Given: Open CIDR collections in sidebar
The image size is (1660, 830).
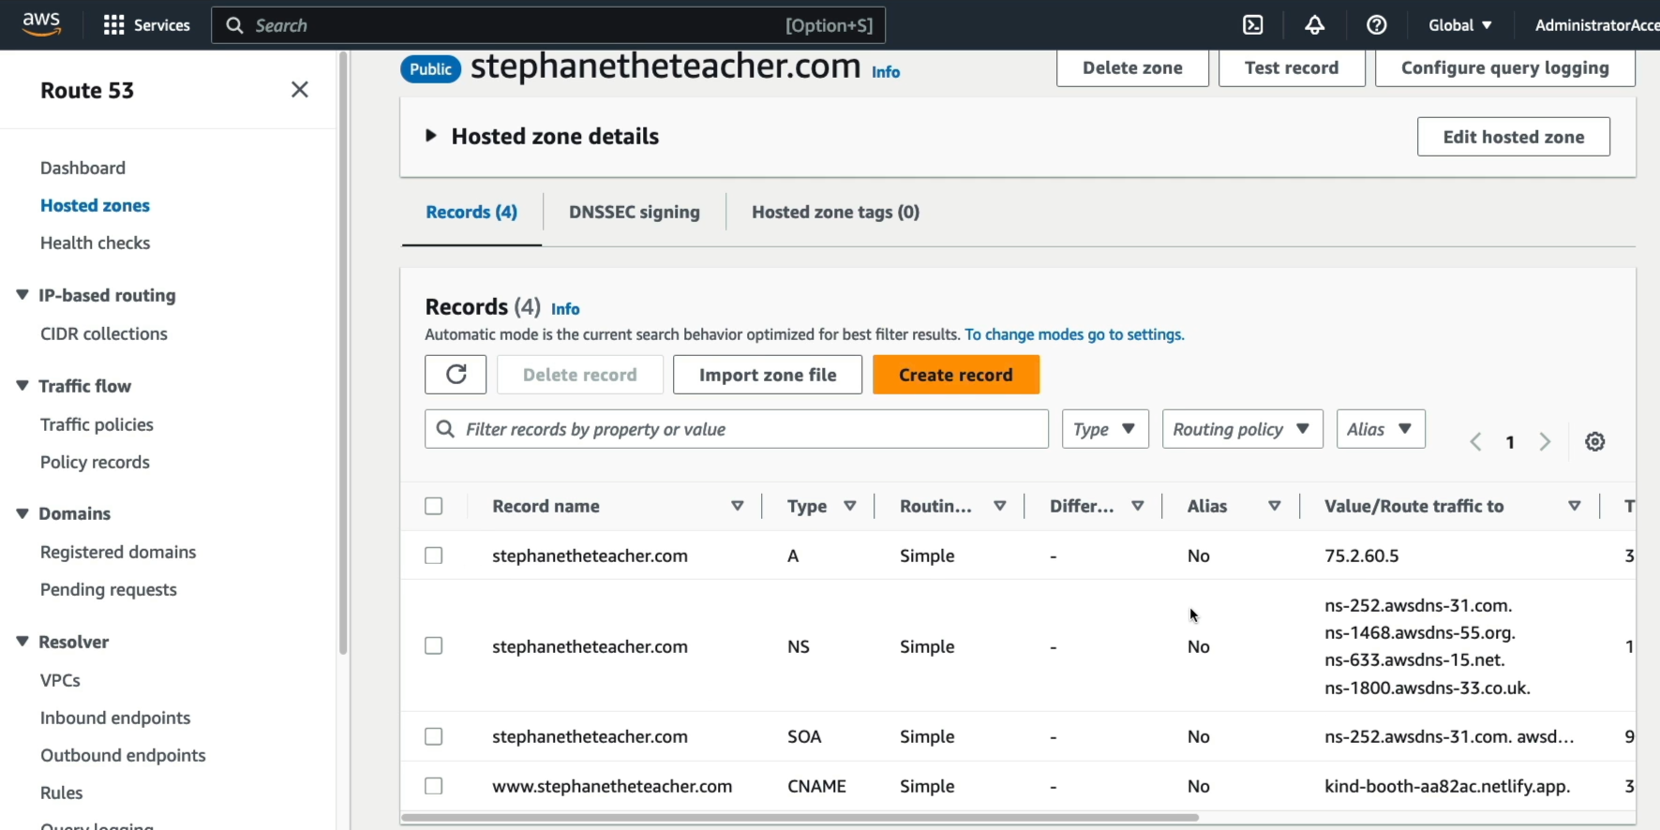Looking at the screenshot, I should (104, 333).
